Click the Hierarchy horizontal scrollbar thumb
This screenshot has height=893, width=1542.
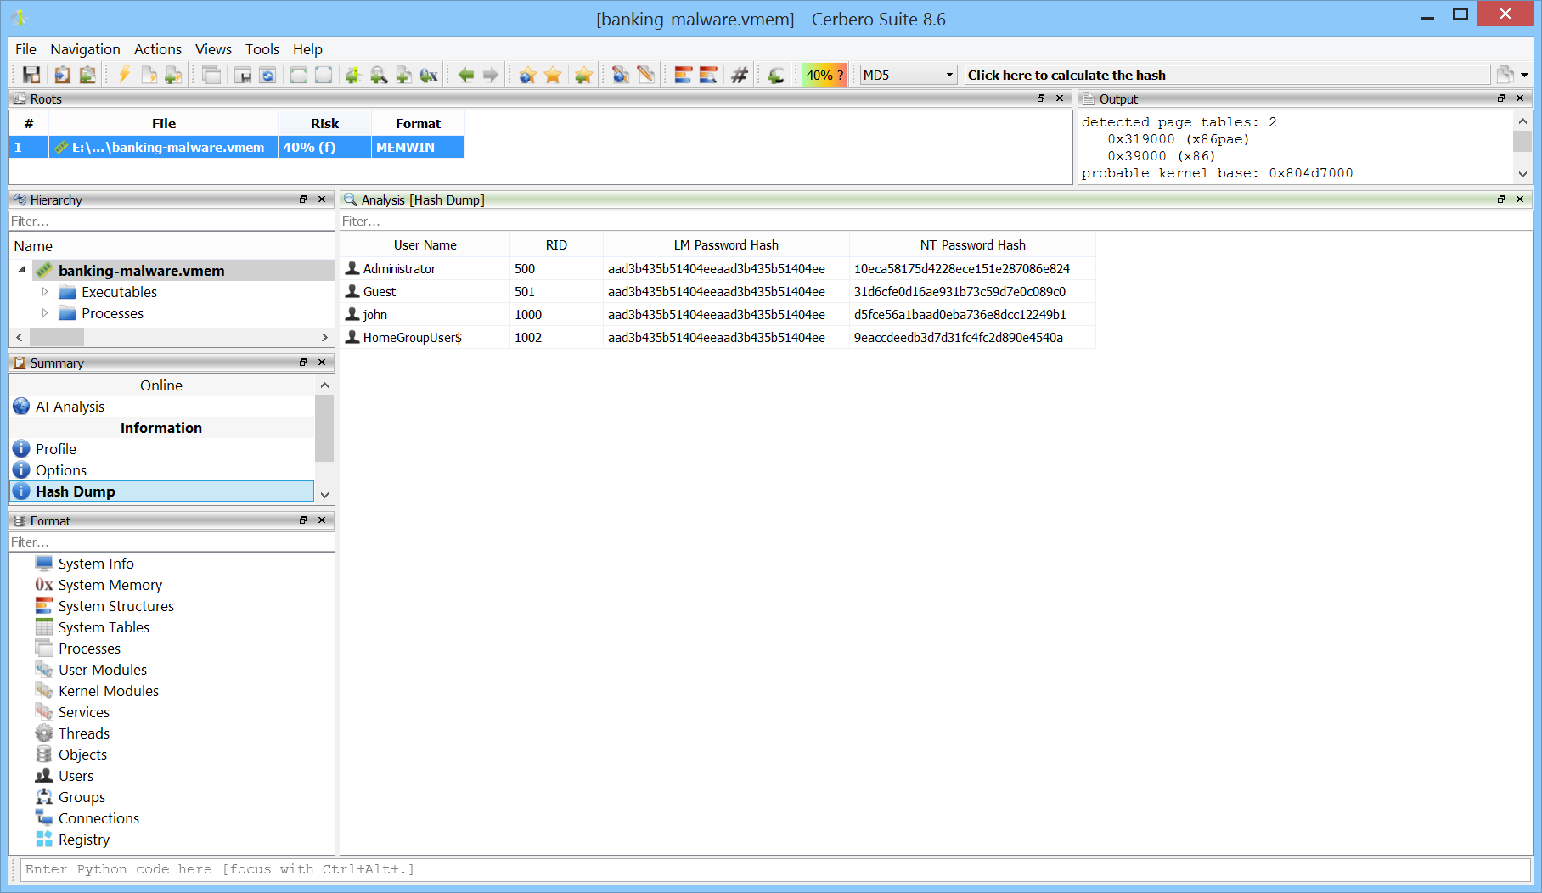point(58,337)
